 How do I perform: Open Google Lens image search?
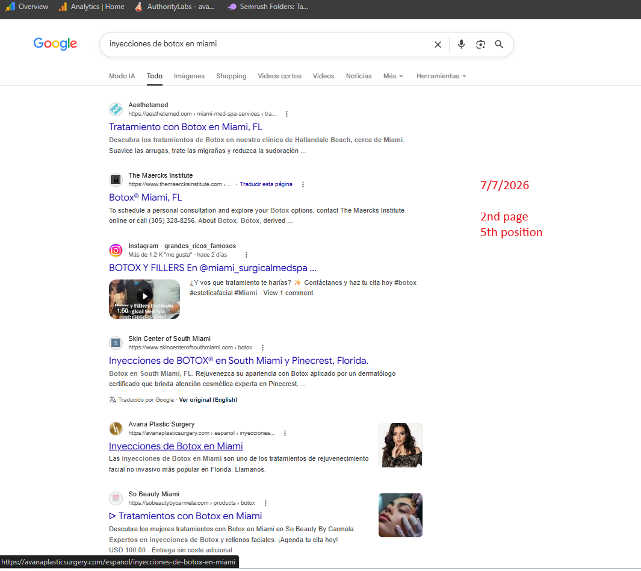click(x=480, y=44)
